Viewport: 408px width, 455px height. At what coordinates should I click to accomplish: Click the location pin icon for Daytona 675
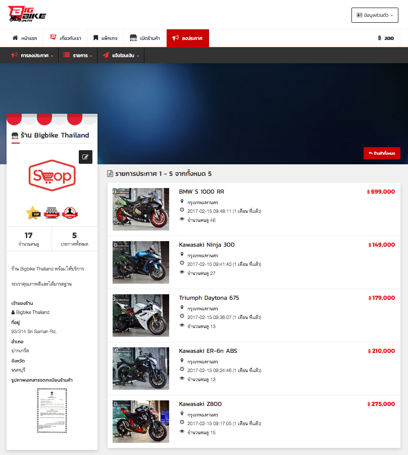coord(182,307)
